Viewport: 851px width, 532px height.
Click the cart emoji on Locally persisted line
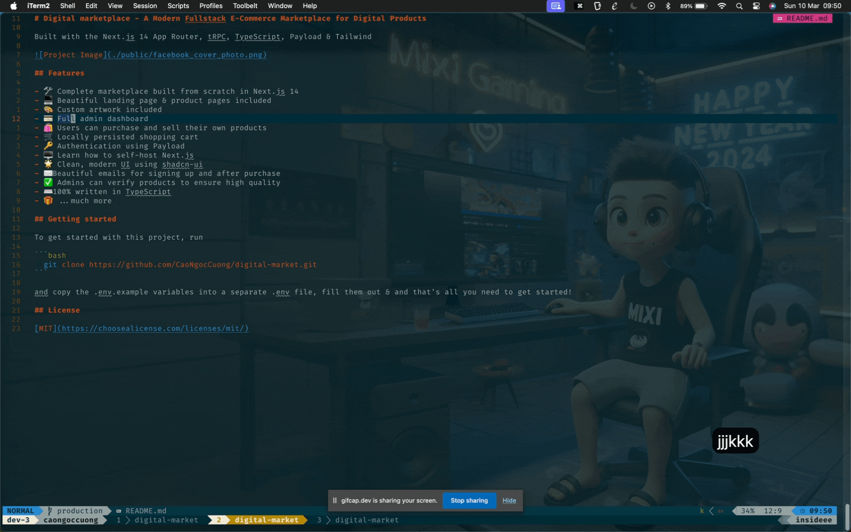(x=48, y=137)
